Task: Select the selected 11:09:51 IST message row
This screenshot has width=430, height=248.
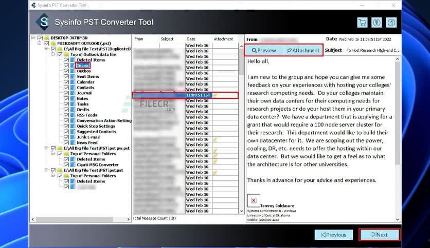Action: 185,95
